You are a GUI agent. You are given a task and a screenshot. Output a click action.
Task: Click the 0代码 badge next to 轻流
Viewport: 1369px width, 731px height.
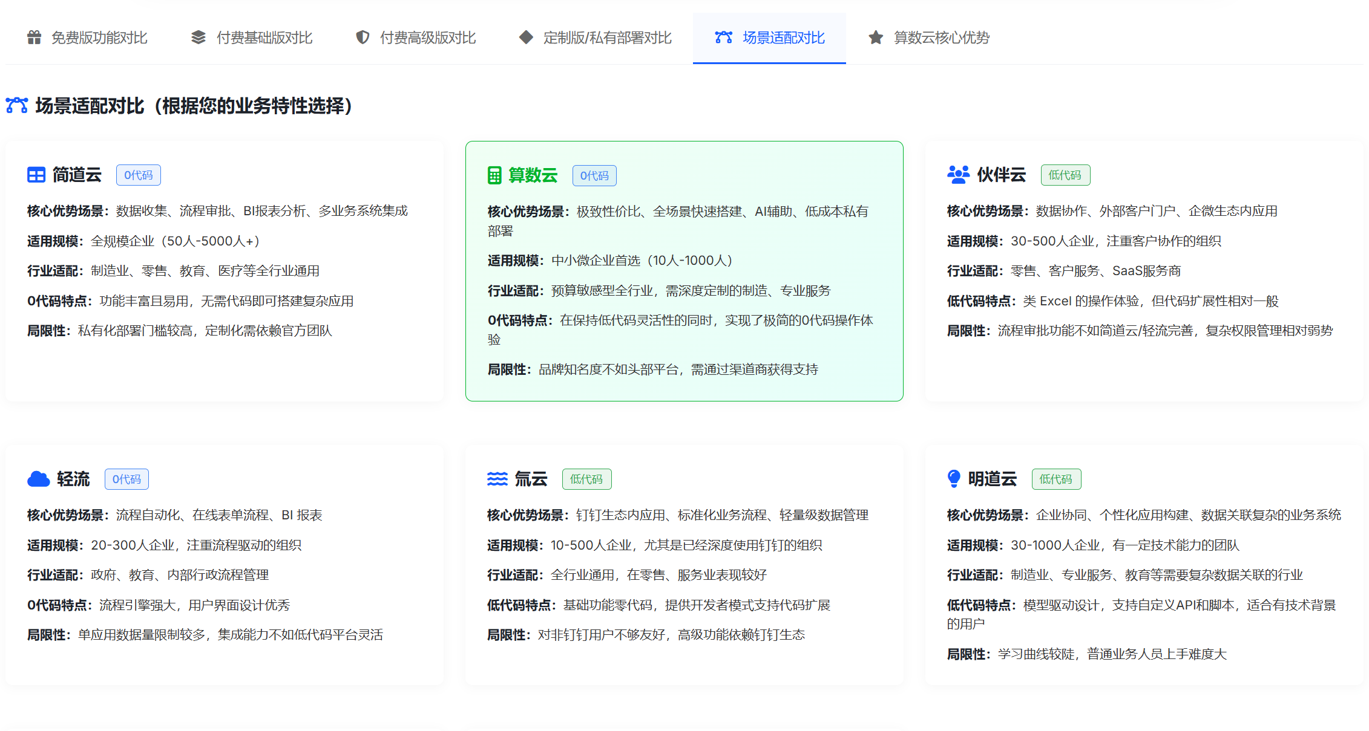point(126,479)
